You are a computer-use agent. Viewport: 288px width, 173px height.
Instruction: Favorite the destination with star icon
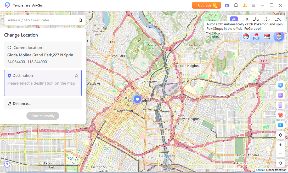pos(76,76)
